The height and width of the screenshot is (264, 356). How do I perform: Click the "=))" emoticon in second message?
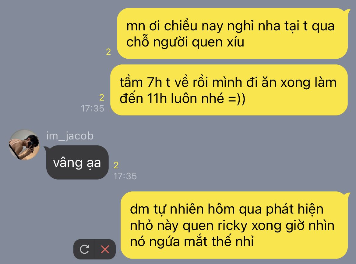coord(237,99)
